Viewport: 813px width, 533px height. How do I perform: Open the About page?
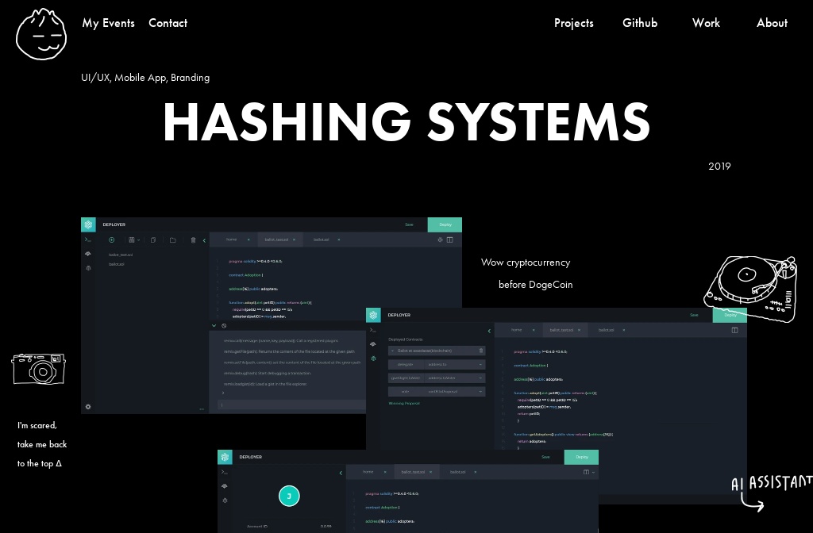(772, 23)
